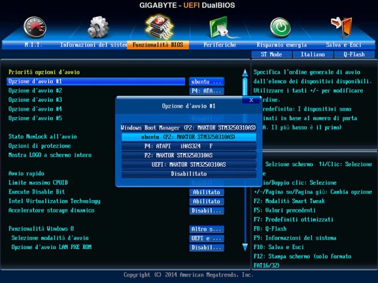Select Opzione d'avvio #2 row
This screenshot has height=283, width=378.
coord(35,91)
